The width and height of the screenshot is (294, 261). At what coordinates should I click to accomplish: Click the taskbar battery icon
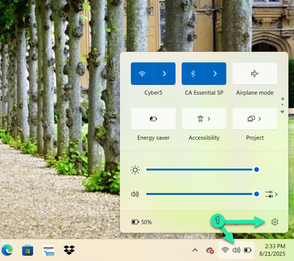point(247,250)
